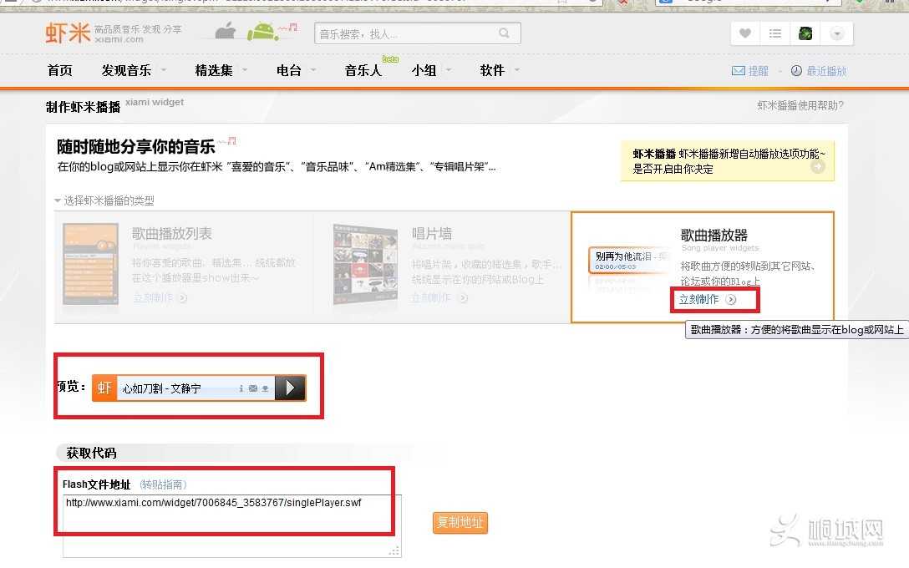909x568 pixels.
Task: Click song title 心如刀割 - 文静宁
Action: 162,388
